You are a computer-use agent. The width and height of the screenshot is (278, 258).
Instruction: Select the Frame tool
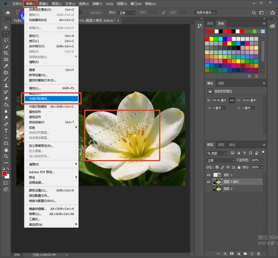coord(6,59)
